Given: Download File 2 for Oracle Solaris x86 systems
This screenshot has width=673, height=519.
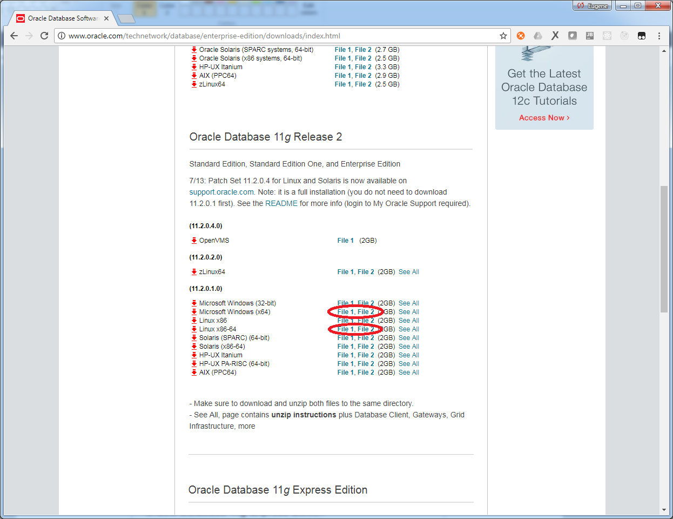Looking at the screenshot, I should point(363,58).
